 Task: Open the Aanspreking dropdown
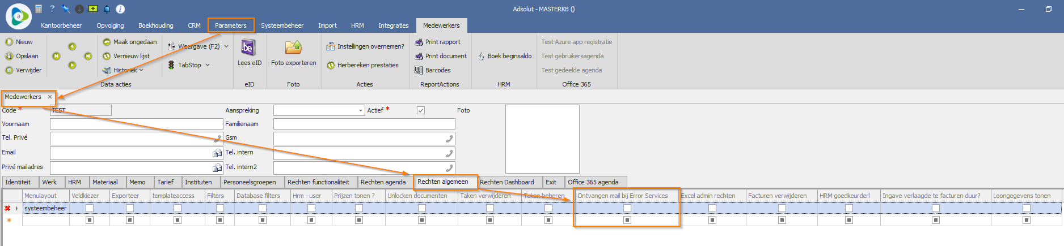tap(361, 111)
